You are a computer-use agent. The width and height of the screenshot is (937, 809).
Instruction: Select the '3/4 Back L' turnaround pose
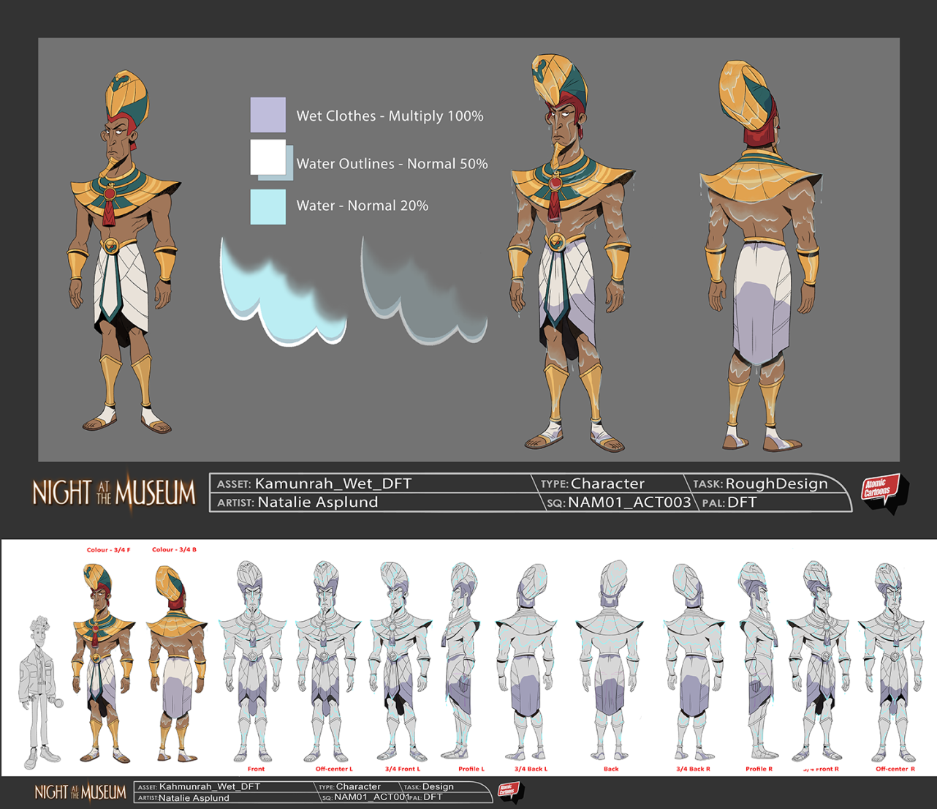point(528,661)
